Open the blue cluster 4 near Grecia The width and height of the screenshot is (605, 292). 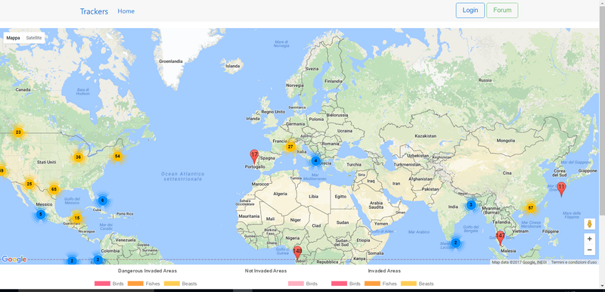click(315, 160)
